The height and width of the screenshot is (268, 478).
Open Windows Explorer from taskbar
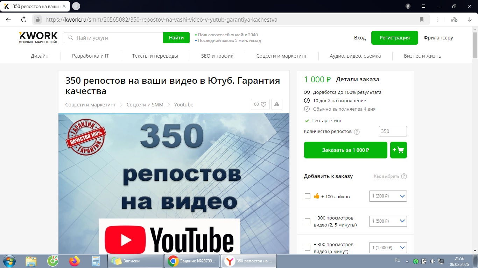pos(31,261)
